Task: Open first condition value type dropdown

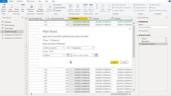Action: 69,48
